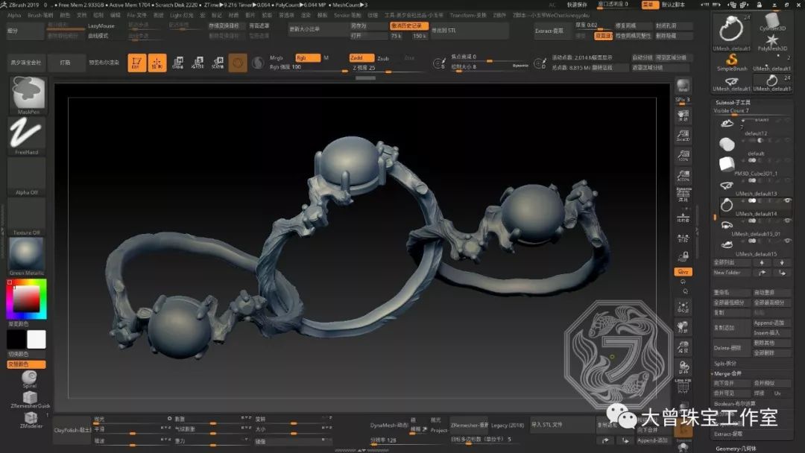
Task: Select the PolyMesh3D star tool
Action: point(771,42)
